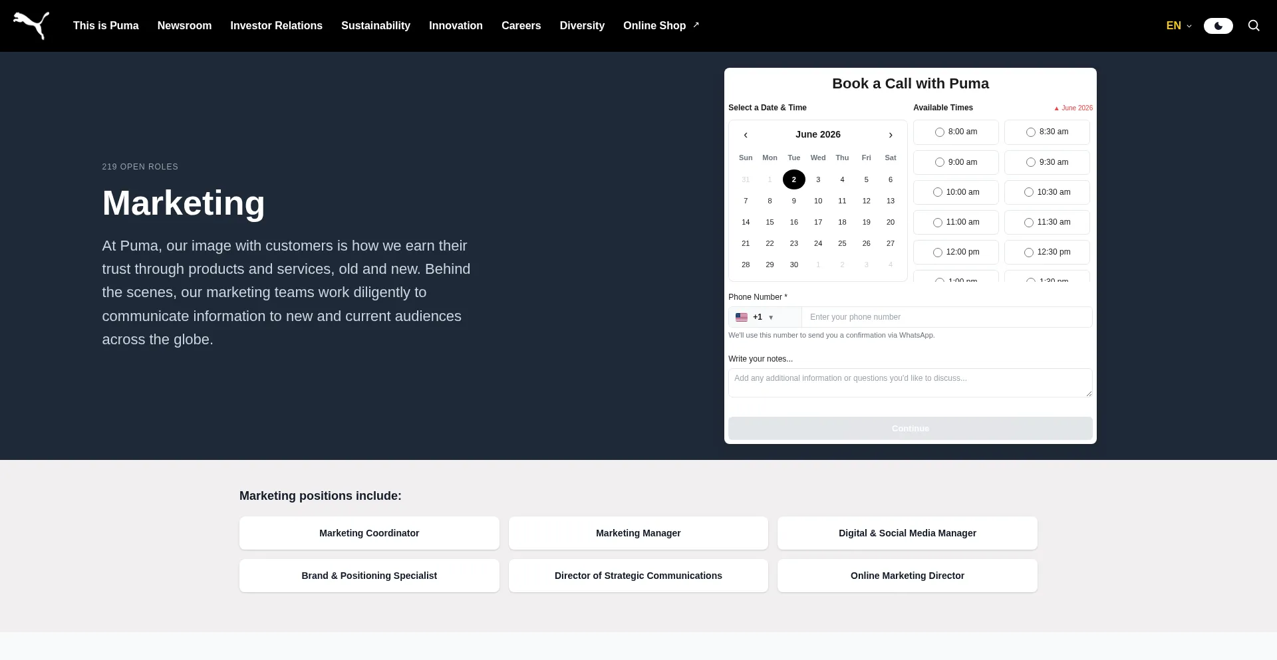Click the Available Times label
Viewport: 1277px width, 660px height.
coord(943,108)
